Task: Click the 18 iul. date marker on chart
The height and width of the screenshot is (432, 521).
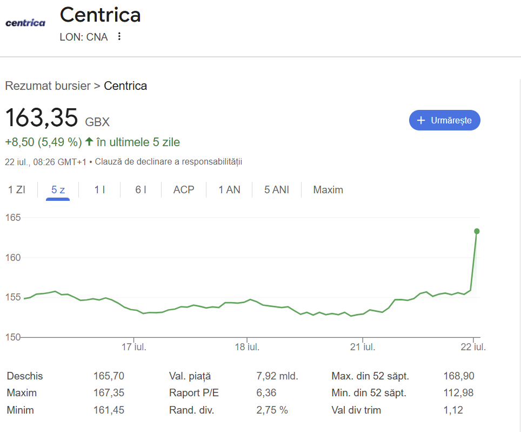Action: [x=247, y=347]
